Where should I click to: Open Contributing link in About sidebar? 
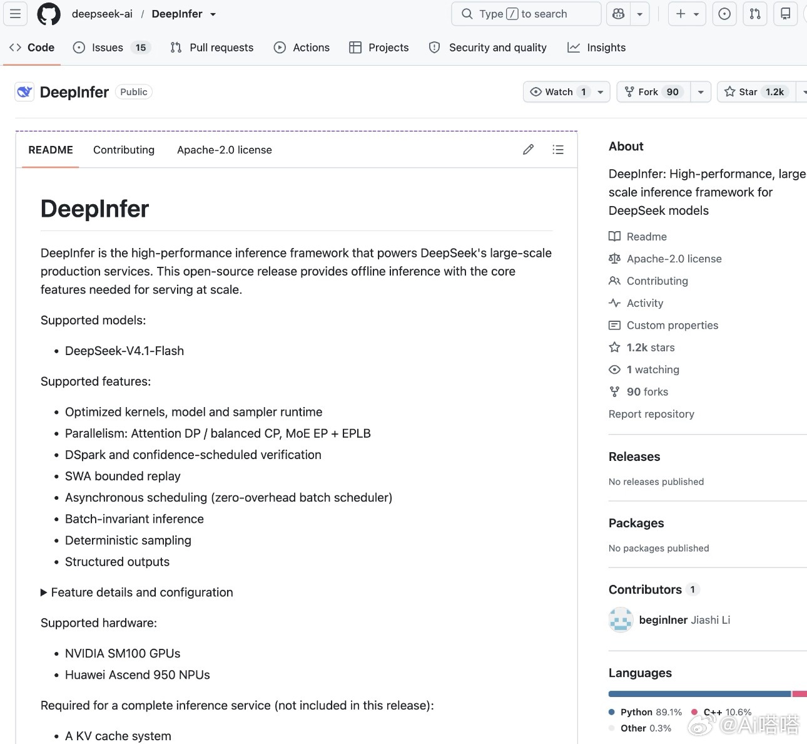pos(649,281)
